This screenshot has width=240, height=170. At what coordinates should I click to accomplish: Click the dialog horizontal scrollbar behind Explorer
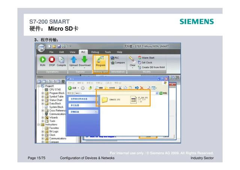[x=101, y=140]
